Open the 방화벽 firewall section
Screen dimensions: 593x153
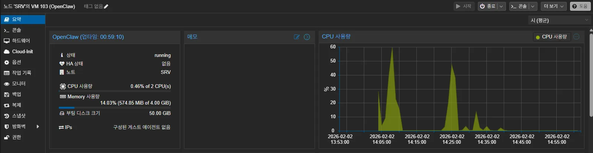23,126
